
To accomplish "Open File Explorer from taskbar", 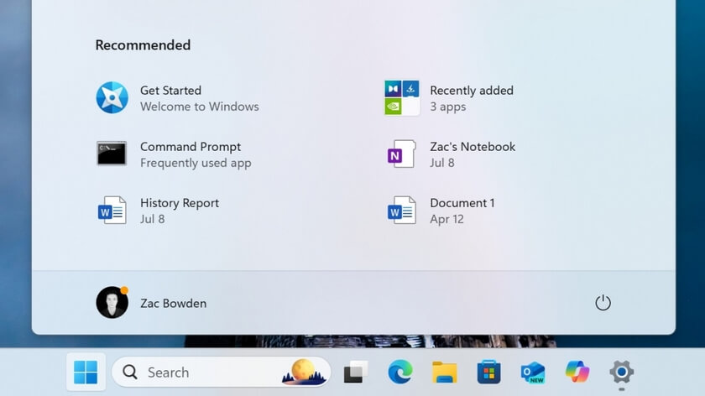I will click(444, 372).
